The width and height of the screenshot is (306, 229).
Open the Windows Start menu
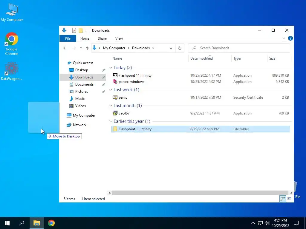[x=7, y=223]
